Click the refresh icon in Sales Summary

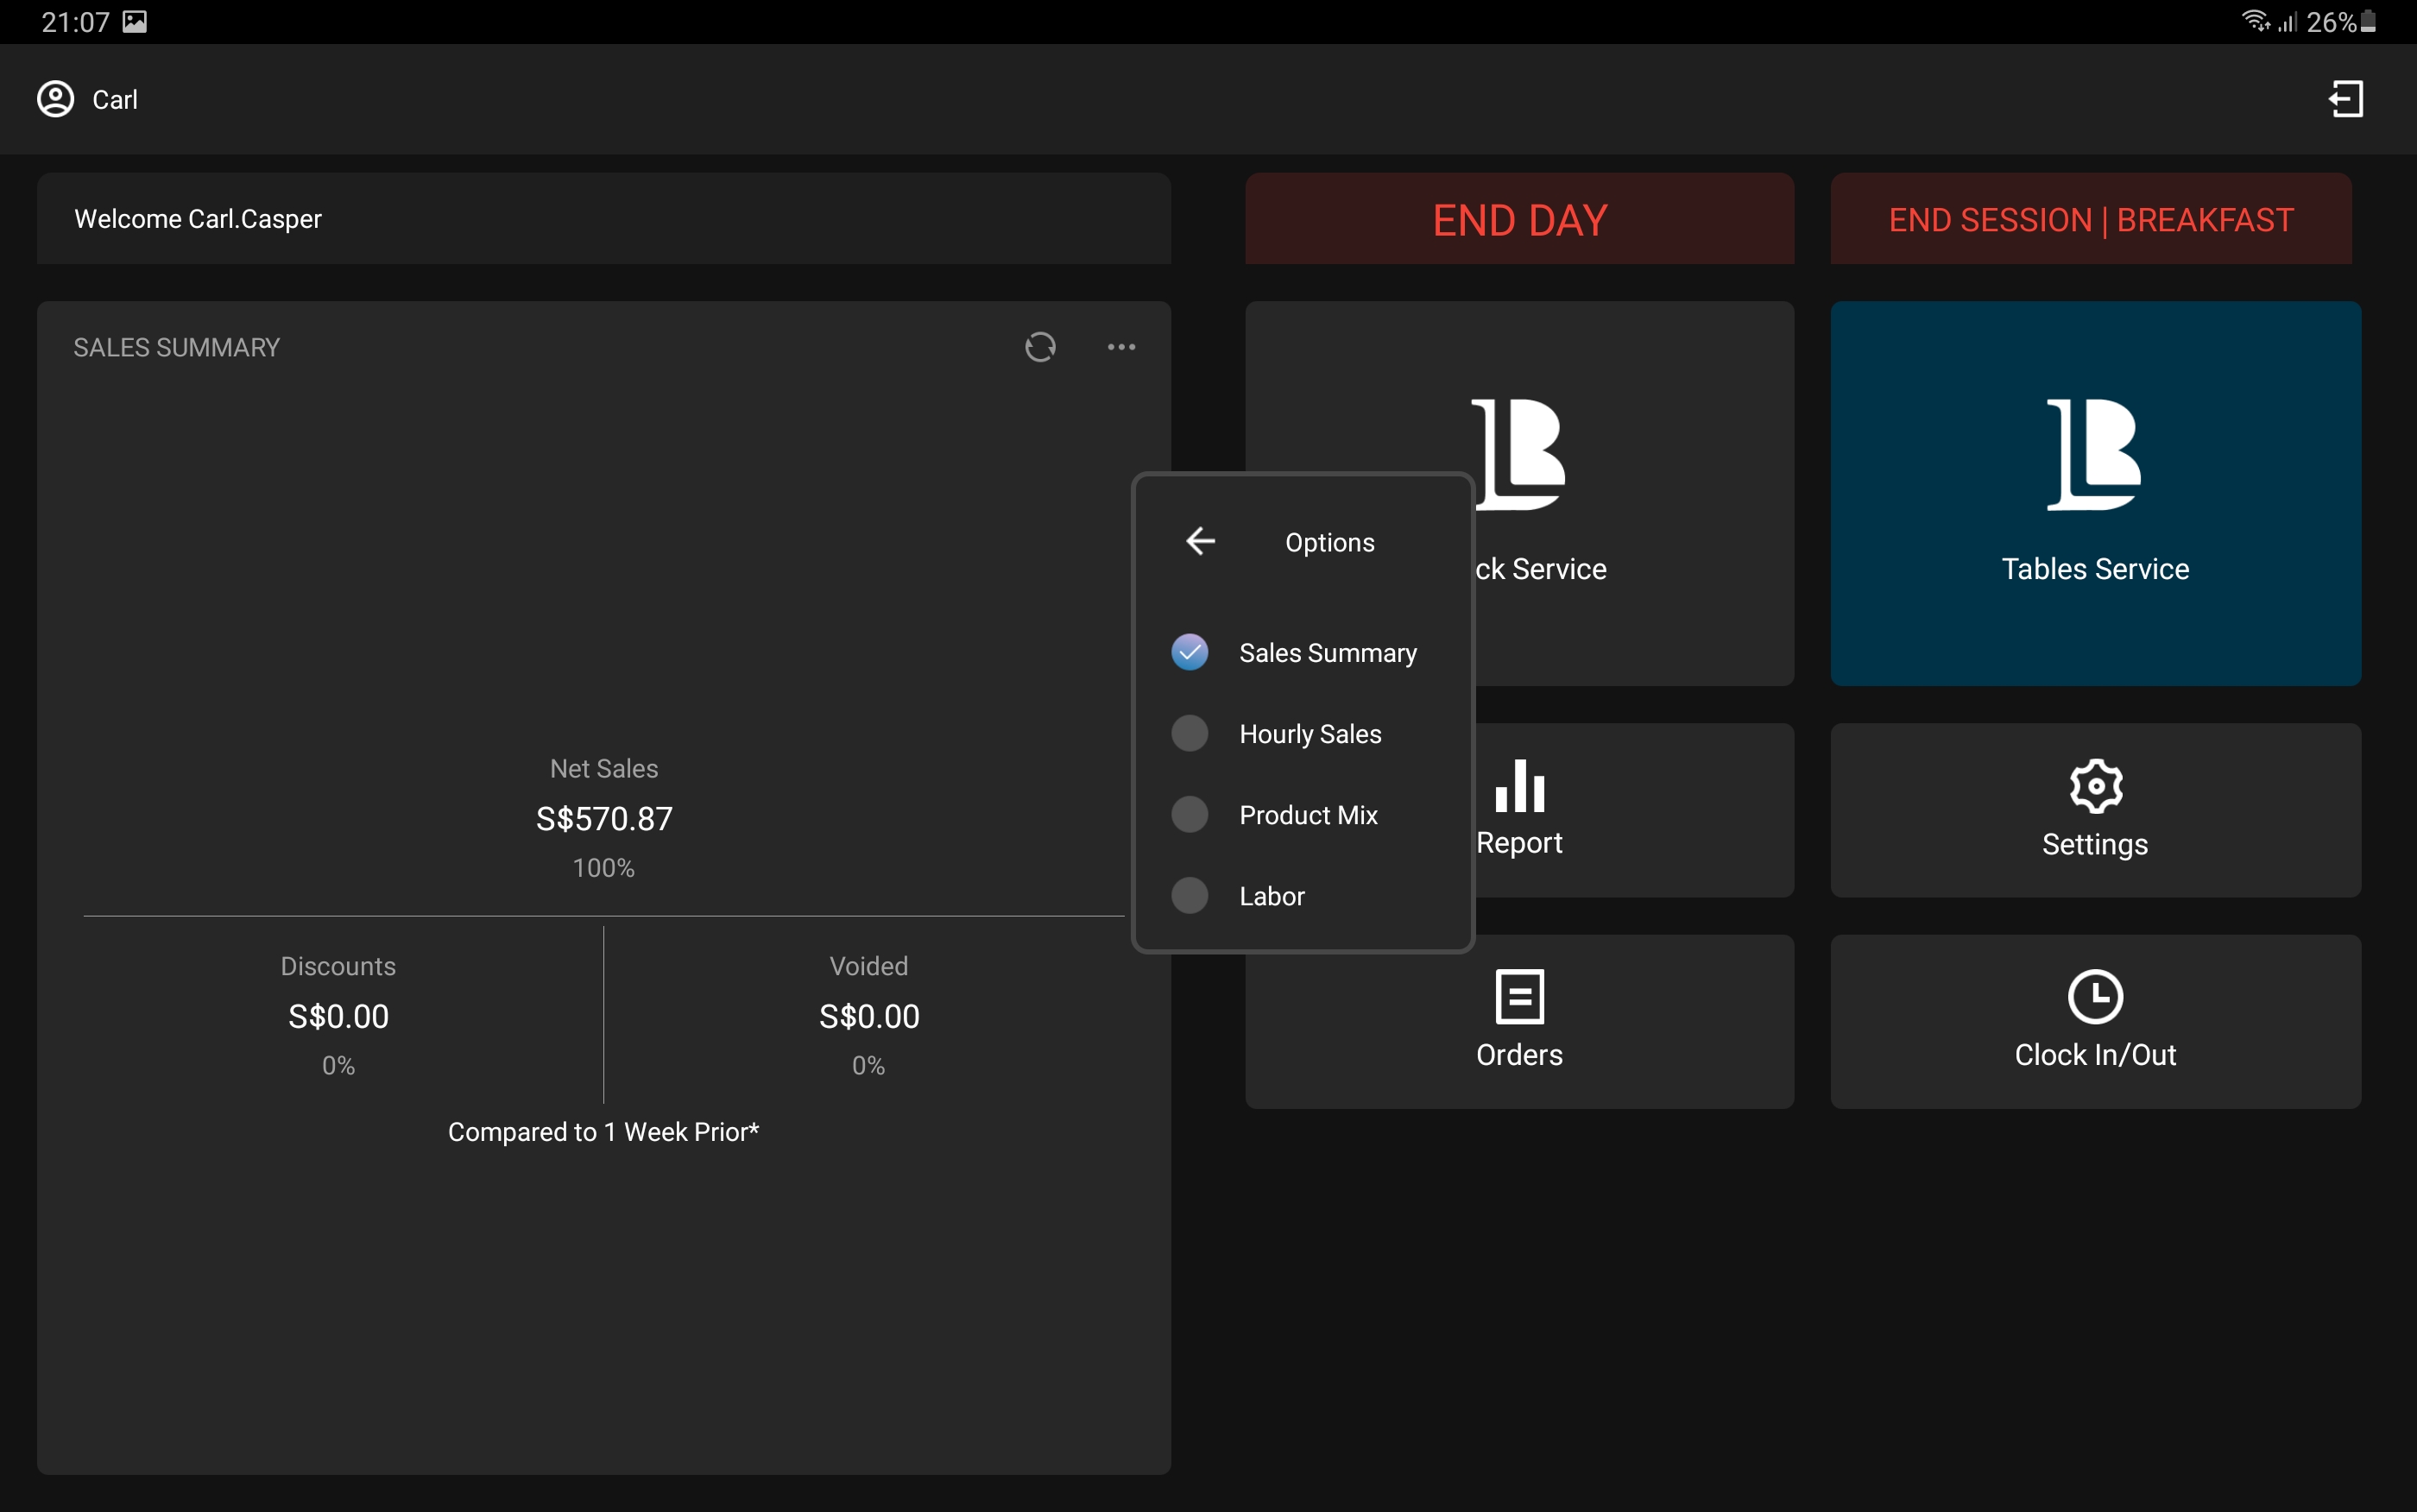[x=1040, y=347]
